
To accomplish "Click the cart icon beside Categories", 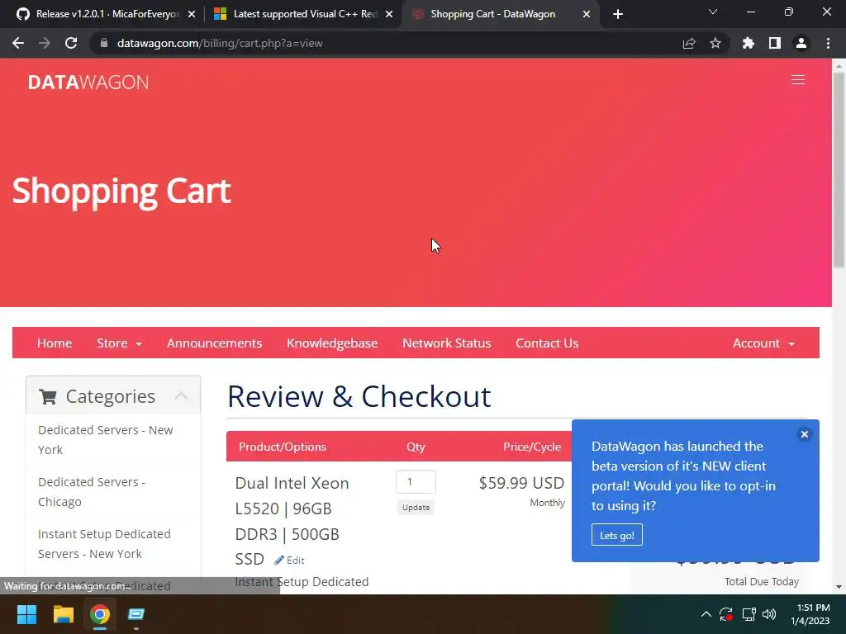I will click(x=47, y=397).
